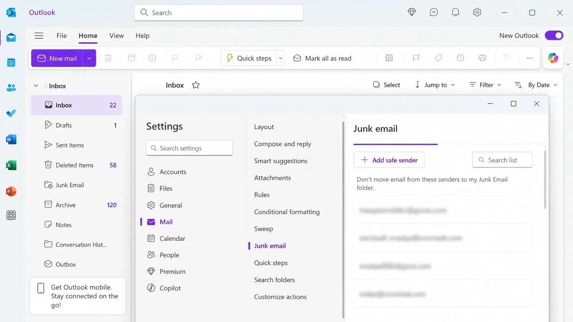
Task: Open the Drafts folder
Action: (x=76, y=125)
